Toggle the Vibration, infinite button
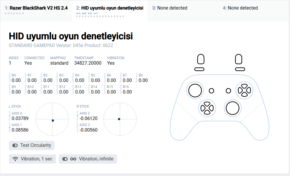 click(x=88, y=159)
